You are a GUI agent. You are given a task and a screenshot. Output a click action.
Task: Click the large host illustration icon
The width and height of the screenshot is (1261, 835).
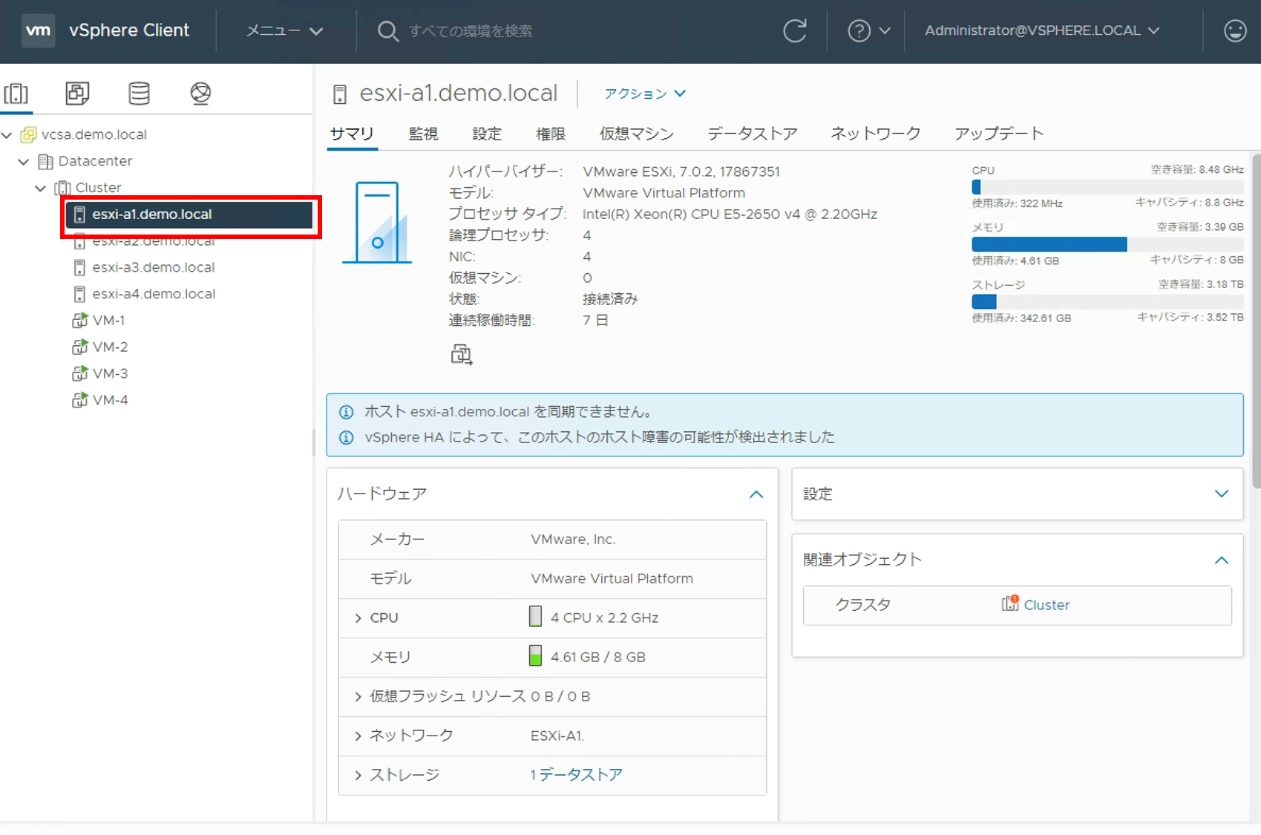click(x=377, y=222)
